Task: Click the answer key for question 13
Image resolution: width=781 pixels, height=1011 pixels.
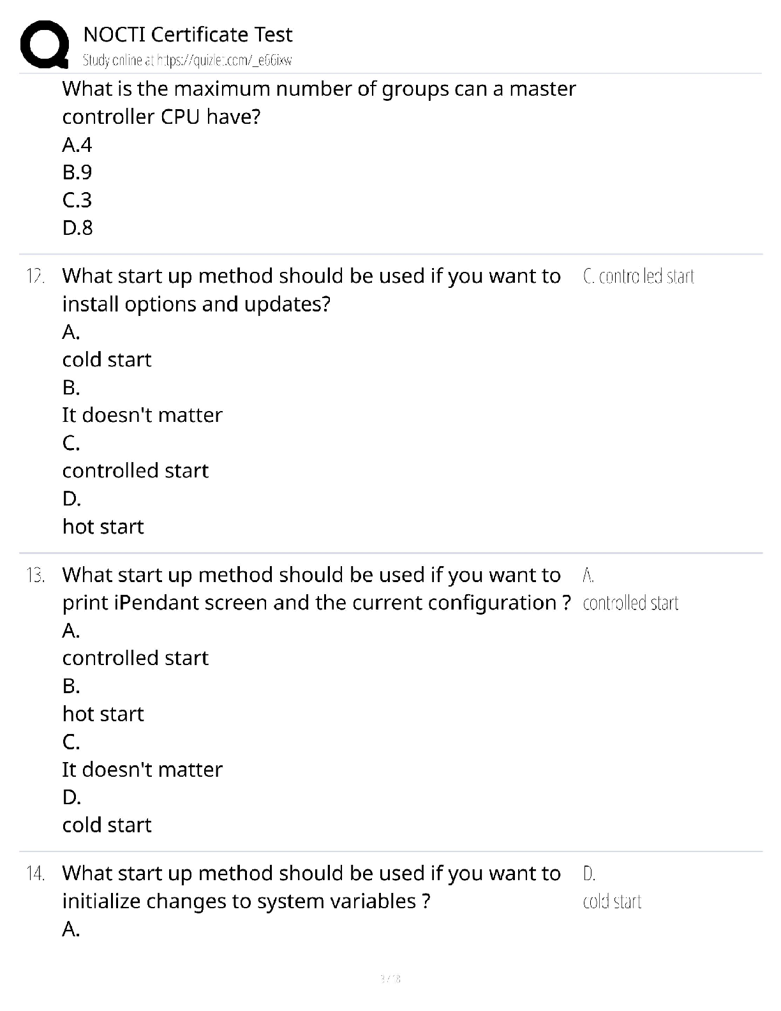Action: (630, 603)
